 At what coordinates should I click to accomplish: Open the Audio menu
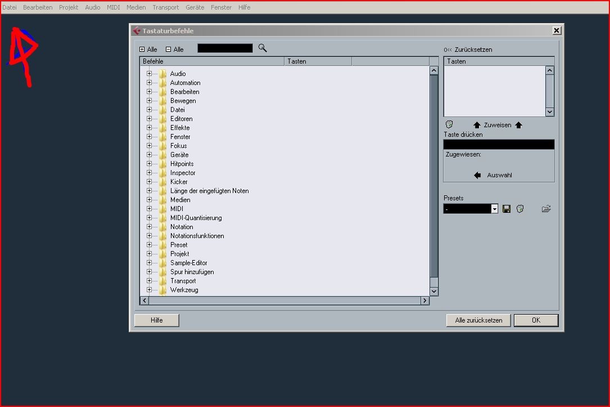[93, 7]
